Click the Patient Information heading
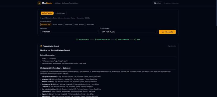Viewport: 217px width, 97px height. point(48,55)
